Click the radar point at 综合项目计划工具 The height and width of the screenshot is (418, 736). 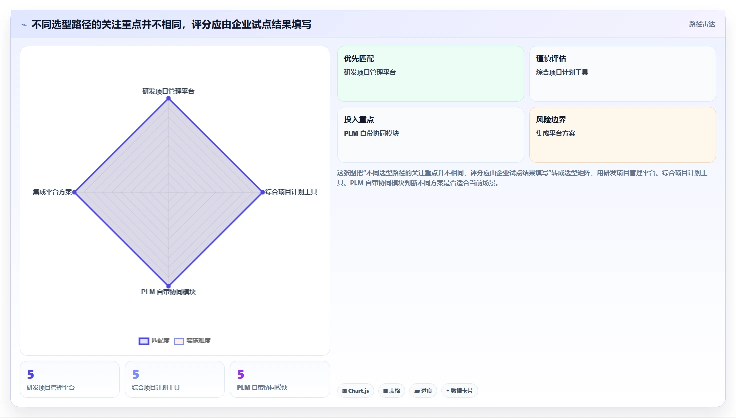pyautogui.click(x=262, y=192)
